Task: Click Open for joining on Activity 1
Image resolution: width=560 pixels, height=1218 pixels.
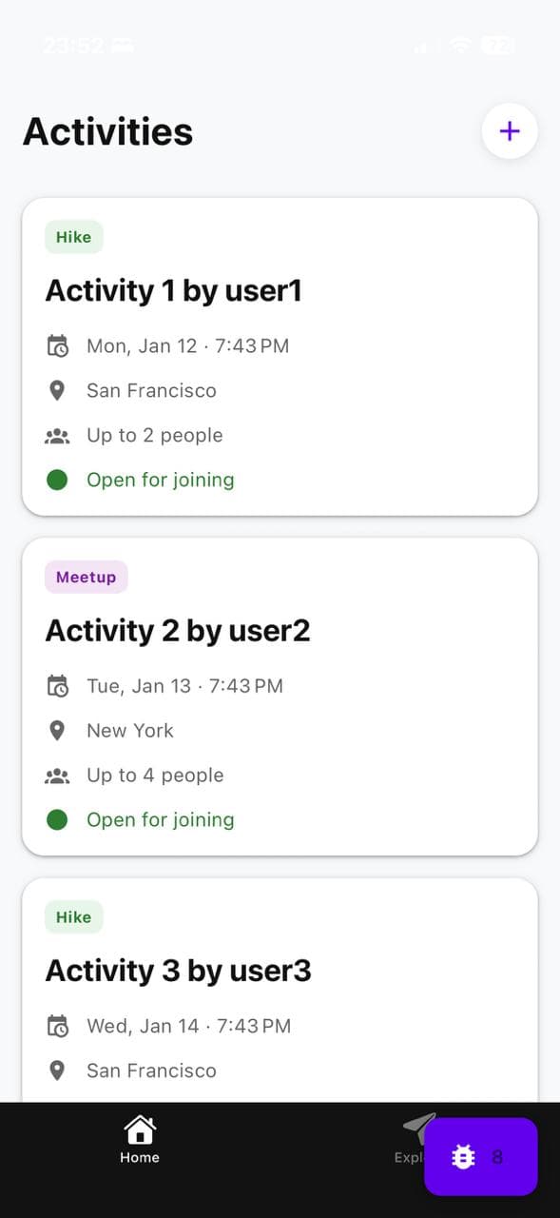Action: coord(160,480)
